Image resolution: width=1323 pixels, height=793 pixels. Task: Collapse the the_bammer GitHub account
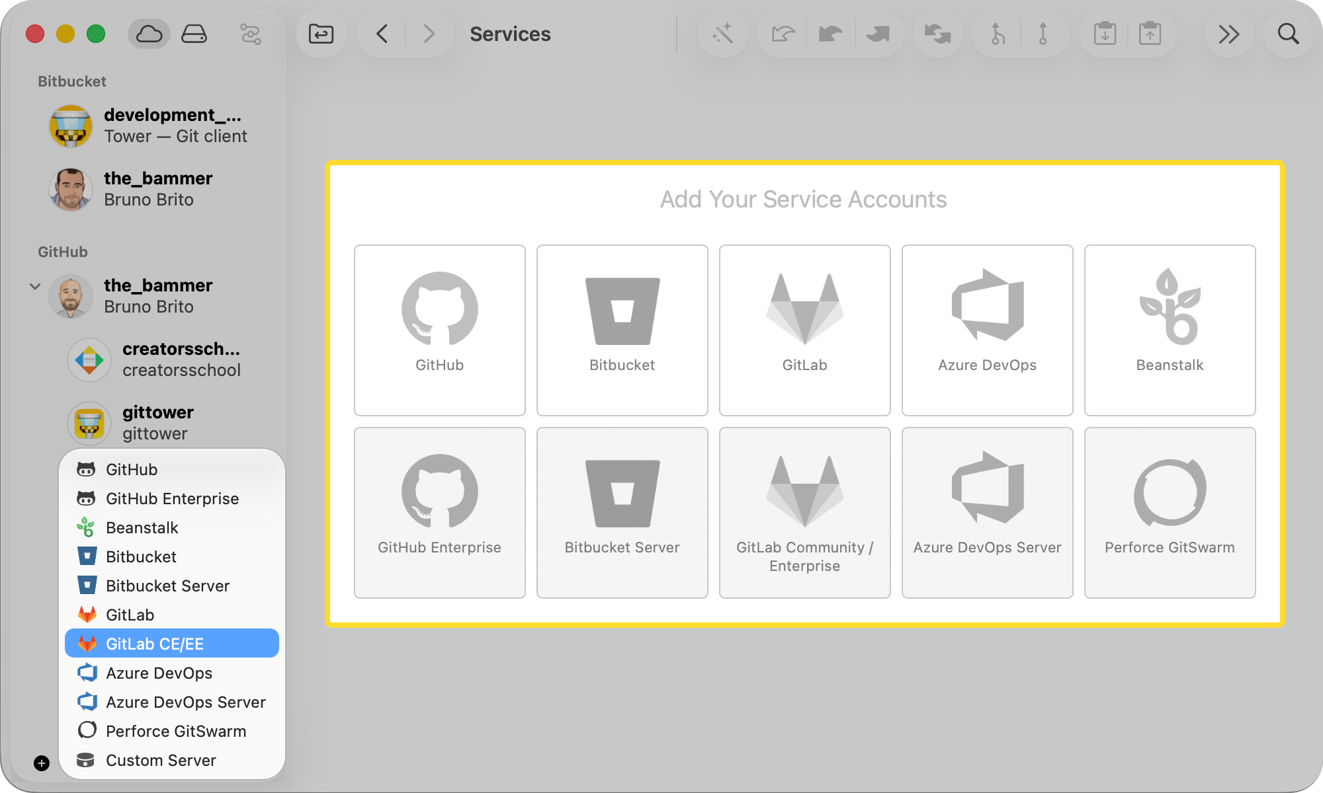[35, 286]
